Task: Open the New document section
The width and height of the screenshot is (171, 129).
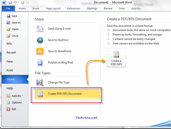Action: pos(10,62)
